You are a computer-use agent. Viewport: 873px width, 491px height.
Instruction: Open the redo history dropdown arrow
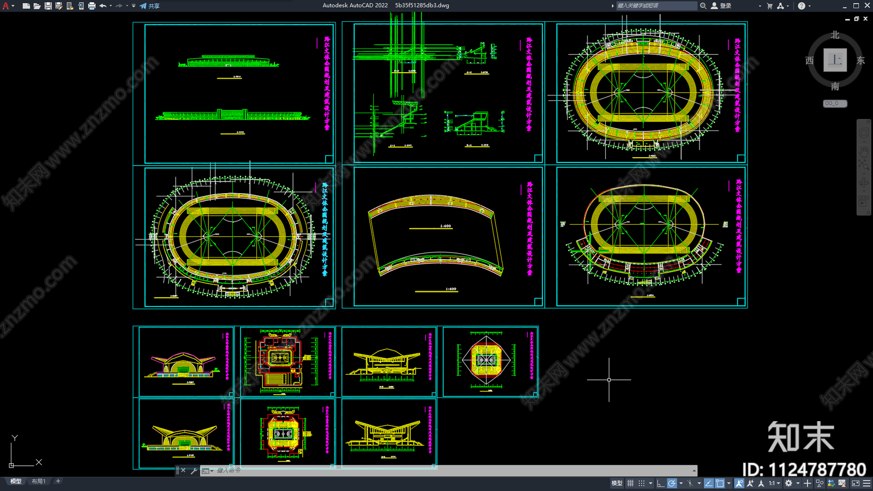coord(127,6)
